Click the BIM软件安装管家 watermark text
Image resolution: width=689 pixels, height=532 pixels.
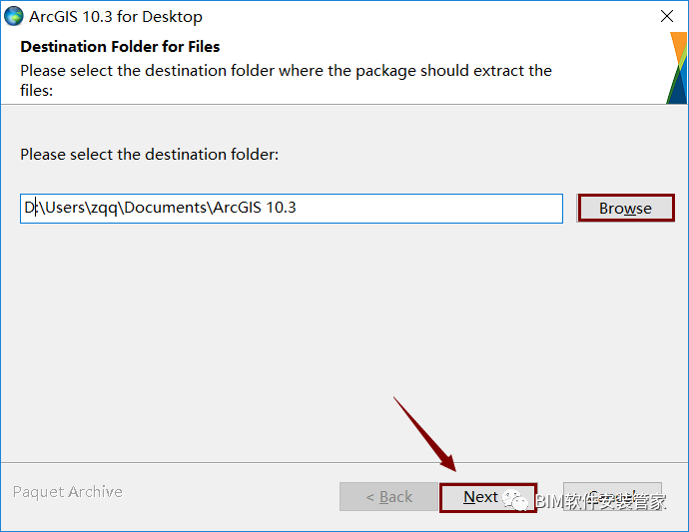(601, 501)
